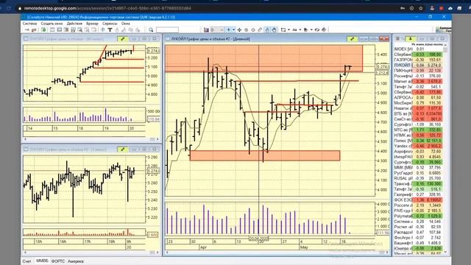
Task: Open the Сервисы menu
Action: click(x=110, y=24)
